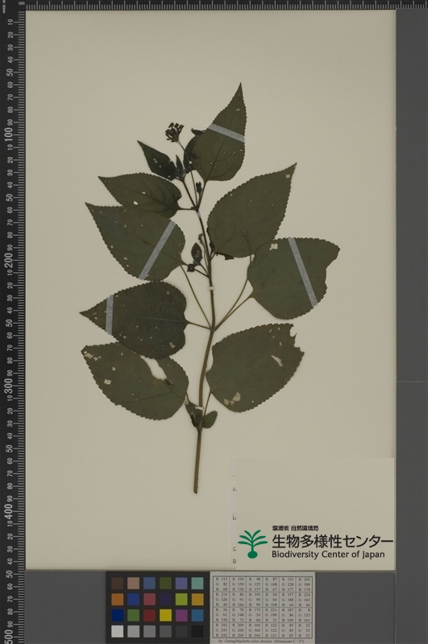This screenshot has height=644, width=428.
Task: Click the small paper tape on the main stem
Action: pos(212,289)
